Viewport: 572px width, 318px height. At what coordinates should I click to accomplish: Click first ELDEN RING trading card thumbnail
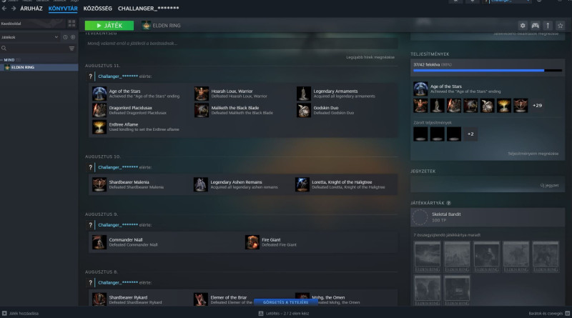[x=427, y=257]
